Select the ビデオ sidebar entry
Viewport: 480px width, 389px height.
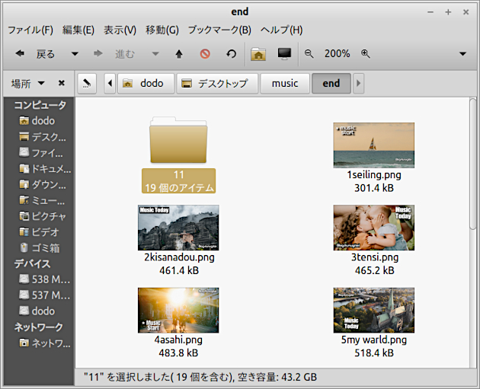pyautogui.click(x=39, y=232)
